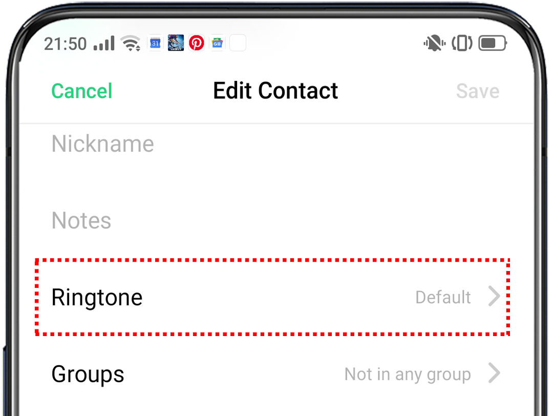Tap the Google Calendar notification icon

click(x=155, y=44)
